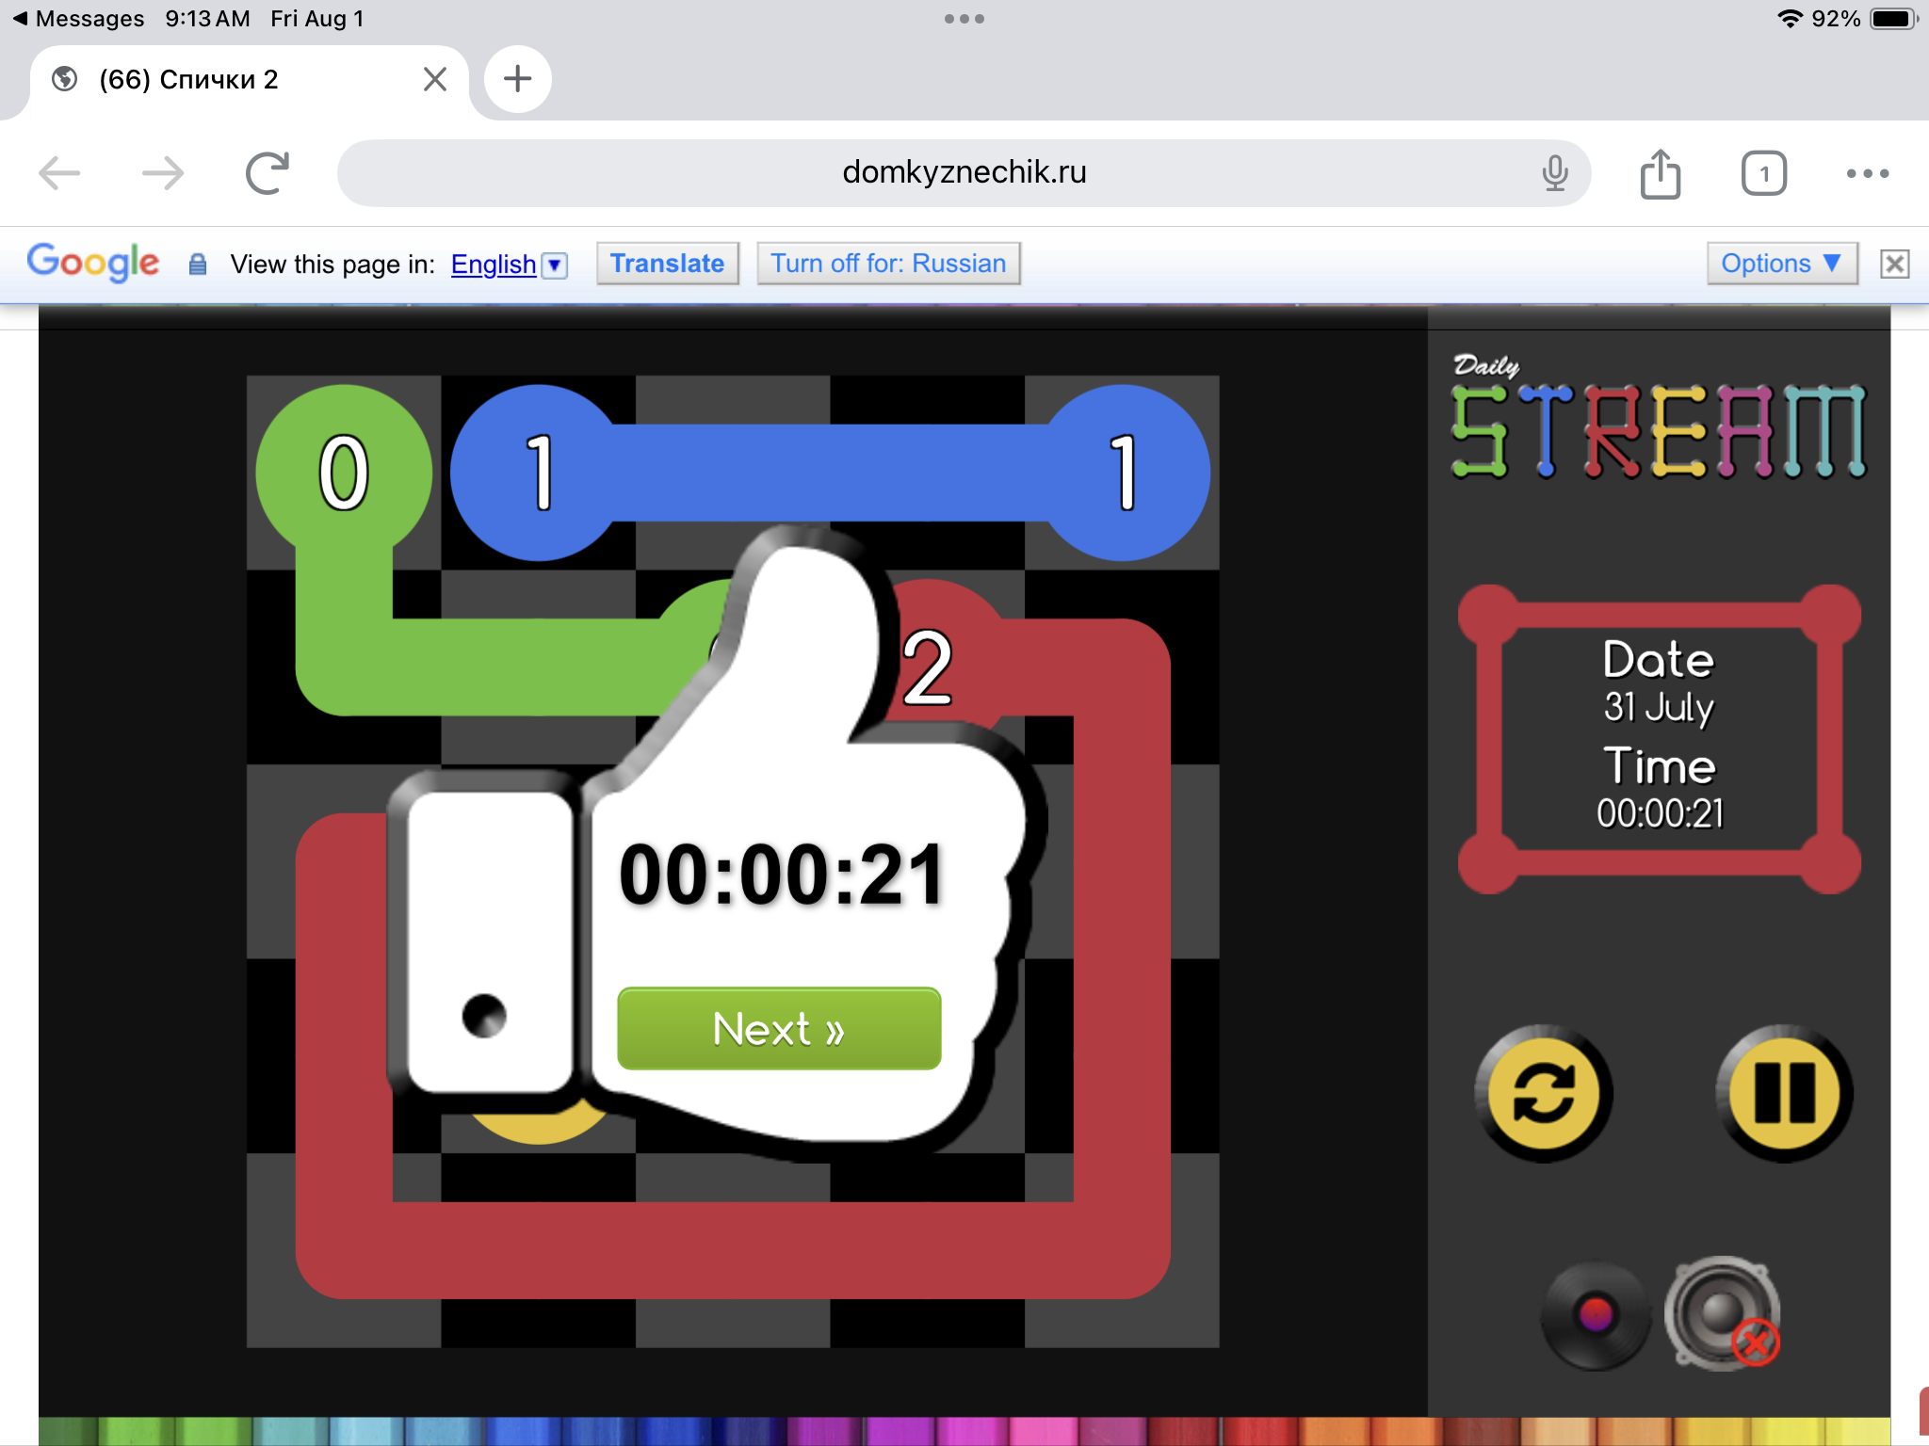Restart the puzzle with the yellow refresh icon
The width and height of the screenshot is (1929, 1446).
(x=1544, y=1093)
